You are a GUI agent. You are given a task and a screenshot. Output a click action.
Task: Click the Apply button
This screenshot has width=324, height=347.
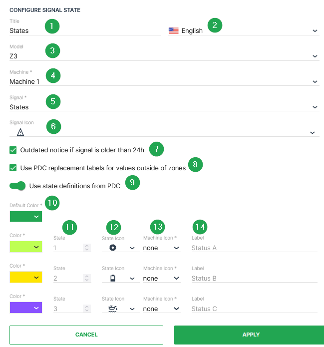[x=249, y=335]
